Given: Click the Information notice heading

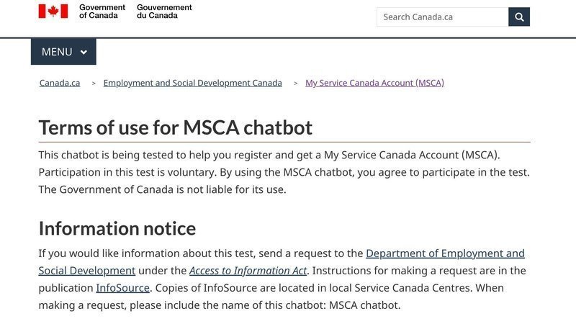Looking at the screenshot, I should [x=117, y=228].
